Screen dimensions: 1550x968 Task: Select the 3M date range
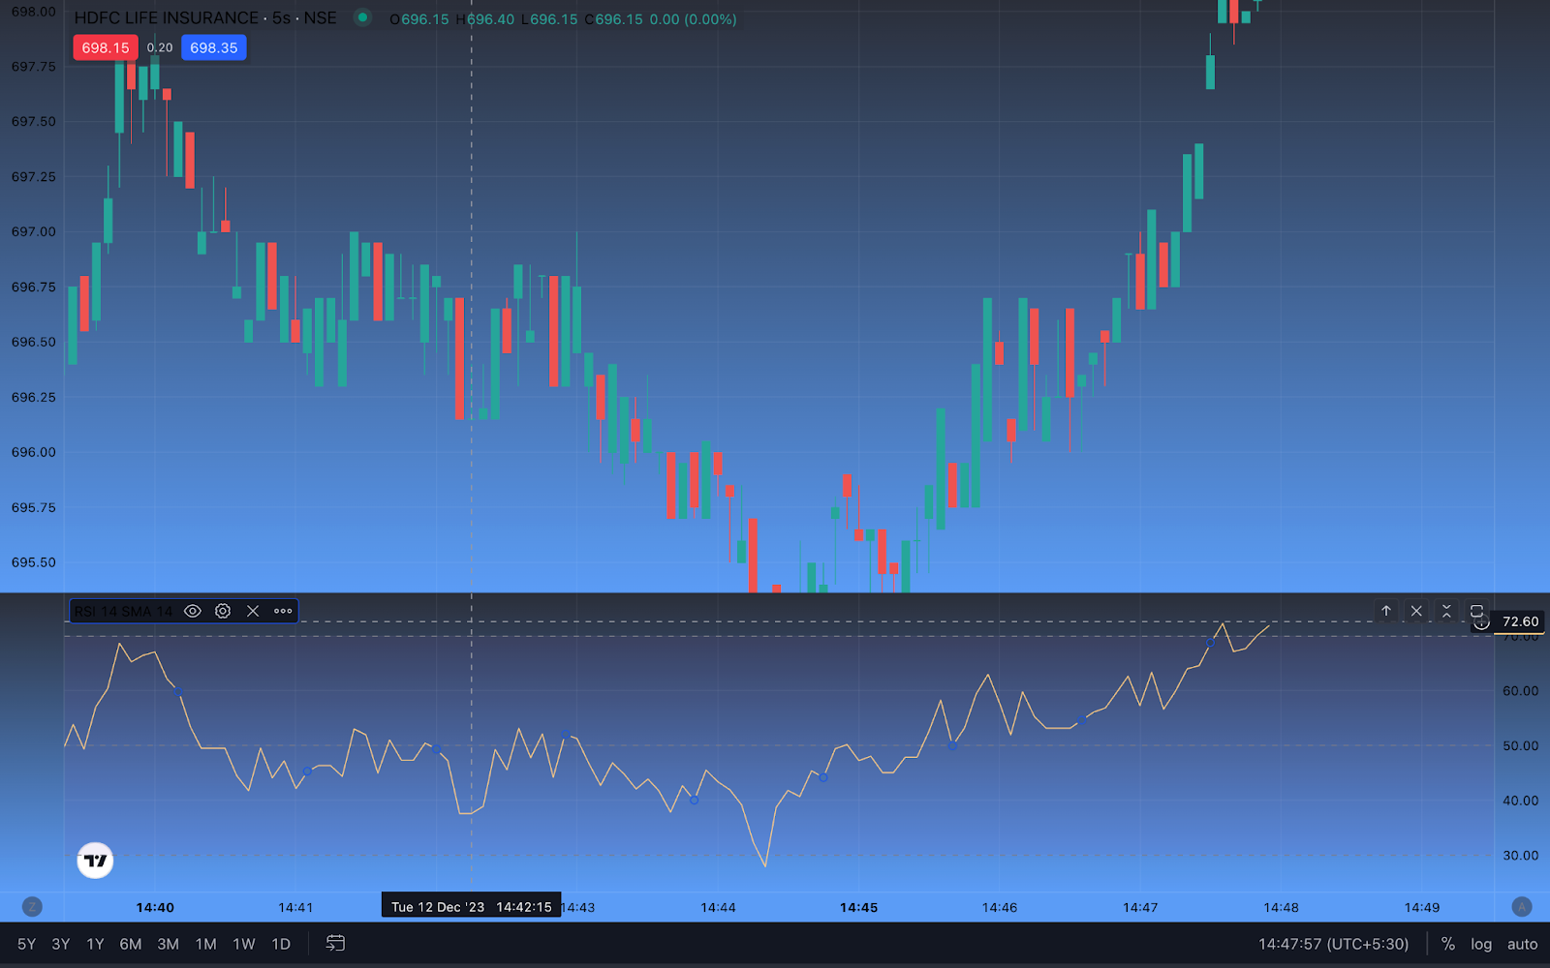169,944
